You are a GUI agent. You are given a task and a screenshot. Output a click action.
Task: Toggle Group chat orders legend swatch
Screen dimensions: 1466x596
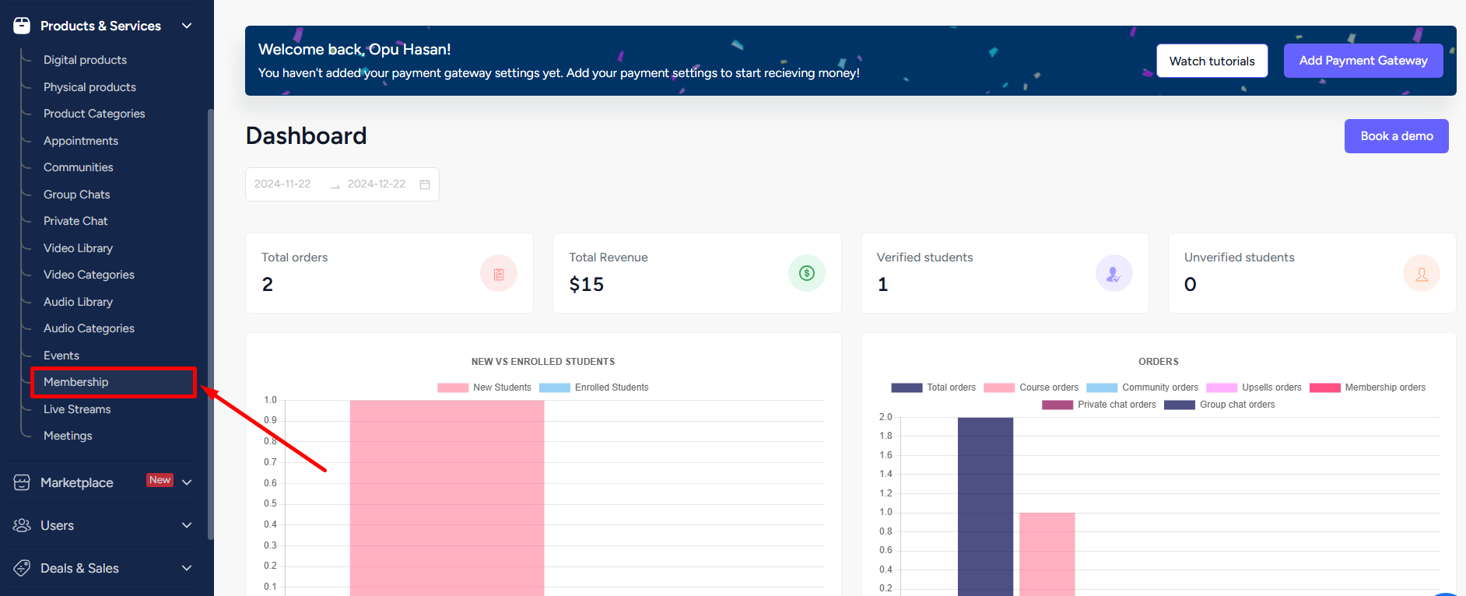pyautogui.click(x=1180, y=405)
